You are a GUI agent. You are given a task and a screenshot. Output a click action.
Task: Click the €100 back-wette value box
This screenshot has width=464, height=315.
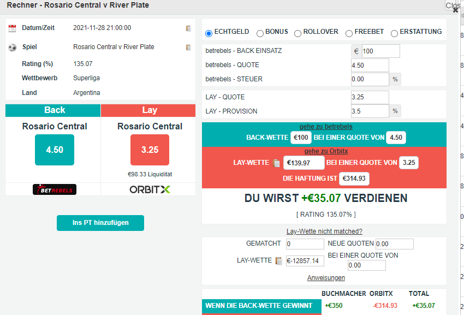[301, 138]
